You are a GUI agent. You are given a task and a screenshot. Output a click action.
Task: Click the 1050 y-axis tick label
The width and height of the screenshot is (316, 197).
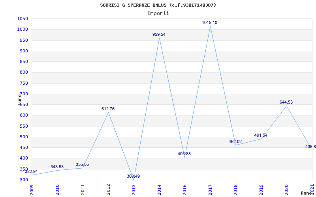coord(23,19)
